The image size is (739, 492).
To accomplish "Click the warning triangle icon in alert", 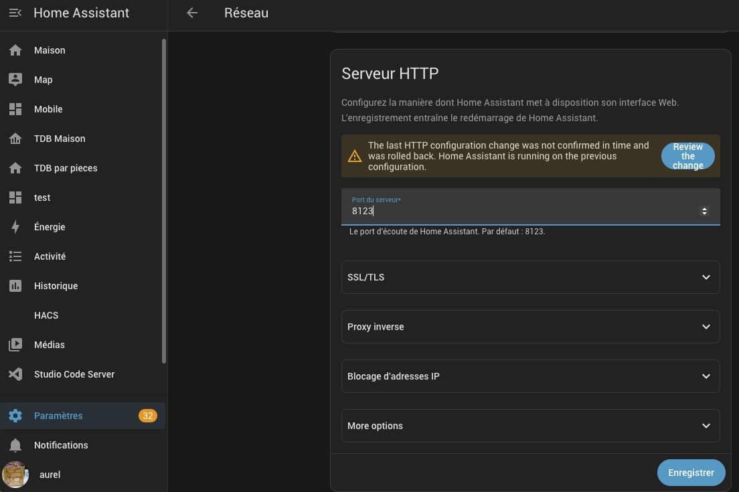I will [354, 156].
